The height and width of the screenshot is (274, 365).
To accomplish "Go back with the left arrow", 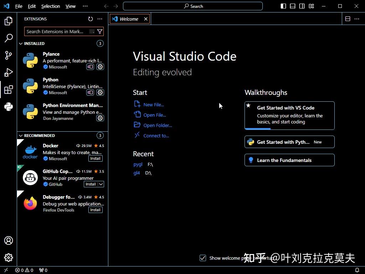I will [106, 6].
